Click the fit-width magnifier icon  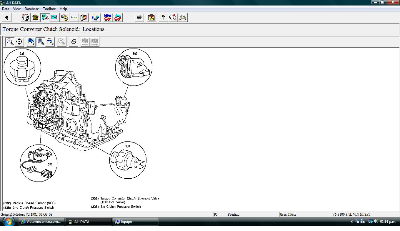50,41
